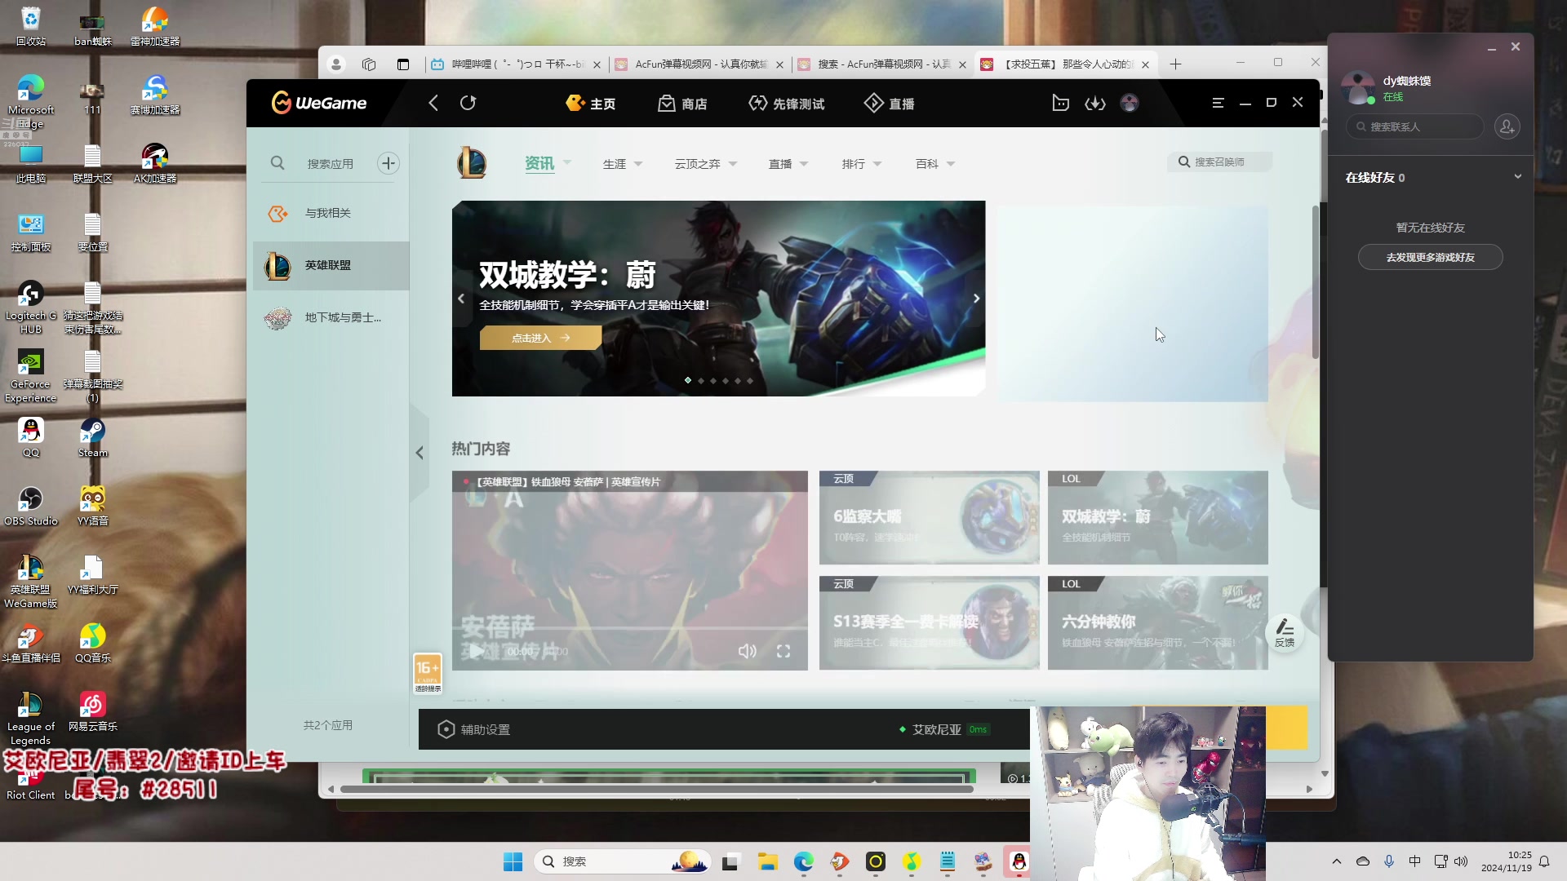The height and width of the screenshot is (881, 1567).
Task: Open the 6监察大嘴 card
Action: [929, 517]
